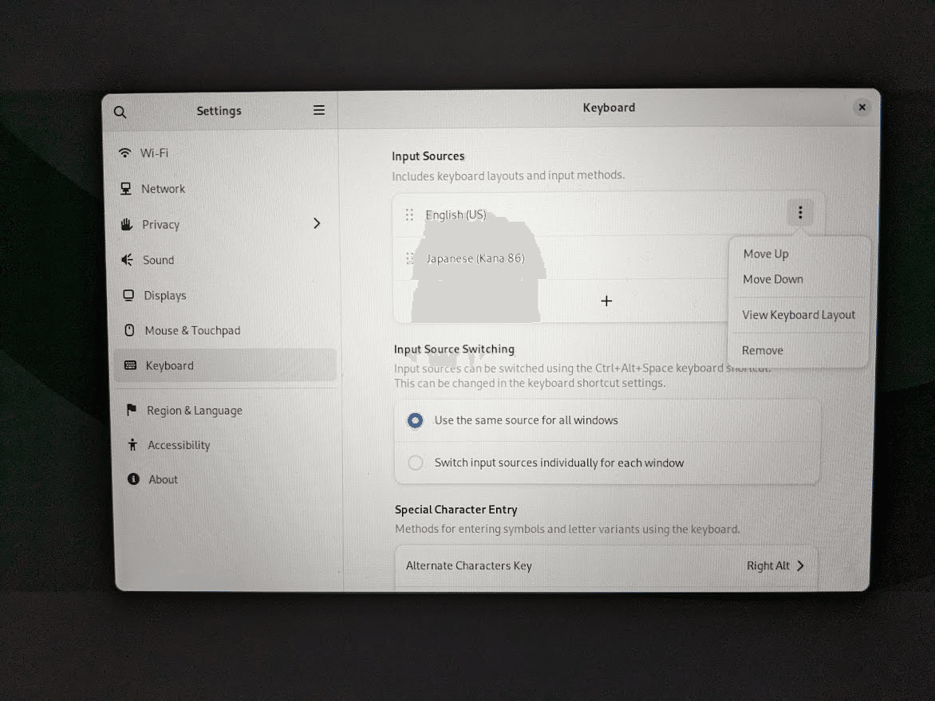Open the Settings search icon

tap(120, 112)
